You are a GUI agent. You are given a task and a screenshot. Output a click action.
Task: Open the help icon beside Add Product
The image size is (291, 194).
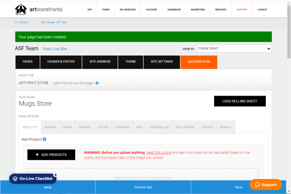tap(44, 139)
